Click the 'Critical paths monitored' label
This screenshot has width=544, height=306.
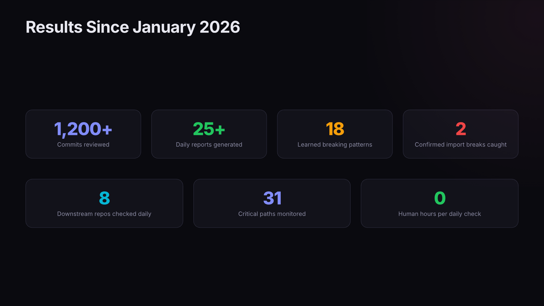click(x=272, y=214)
